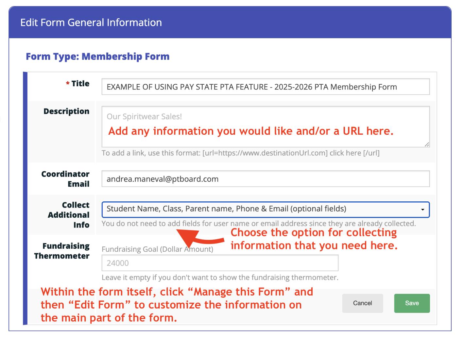The image size is (464, 353).
Task: Click the link format hint text
Action: (x=240, y=153)
